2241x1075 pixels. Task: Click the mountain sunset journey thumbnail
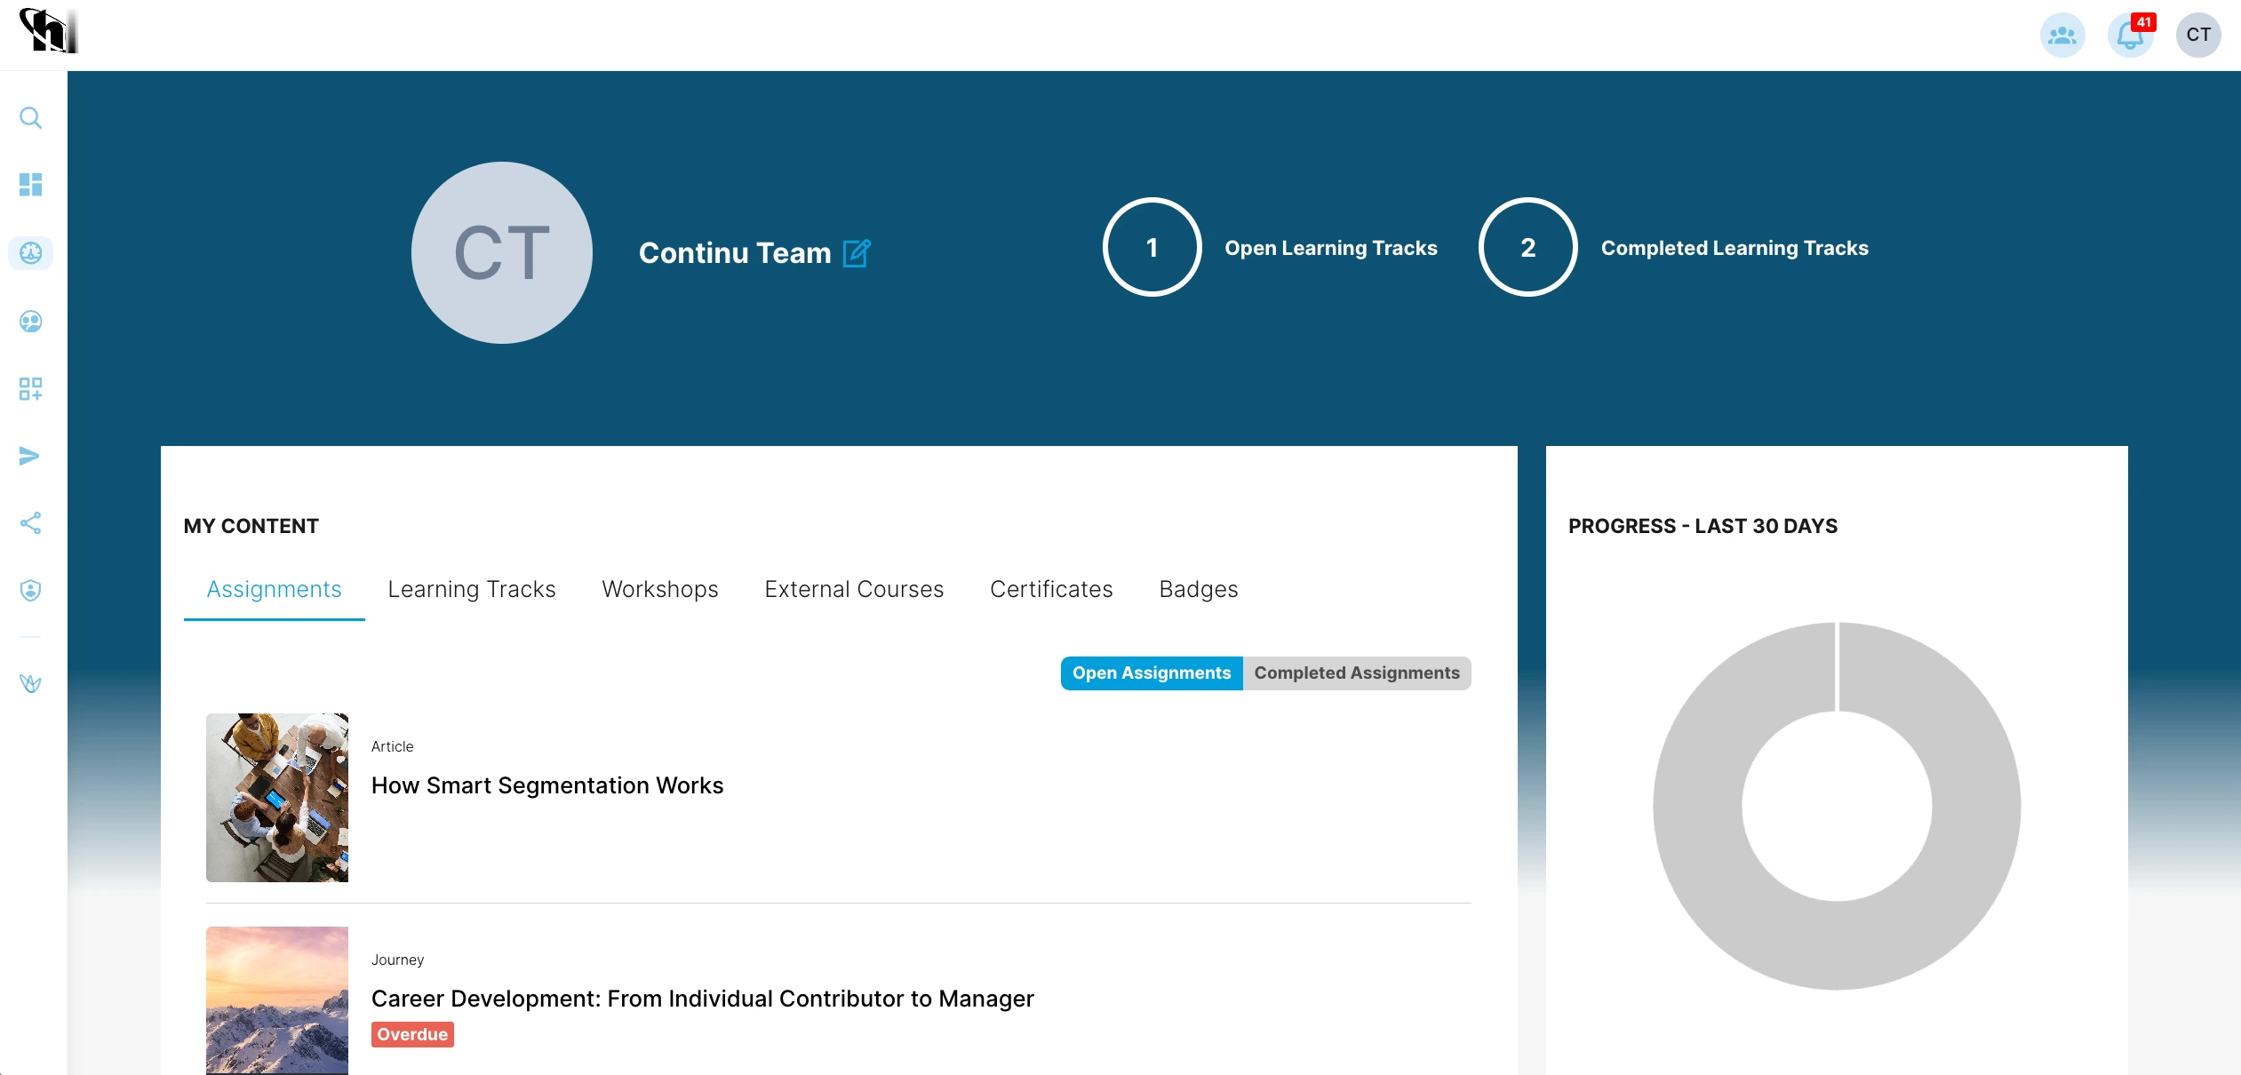coord(277,999)
